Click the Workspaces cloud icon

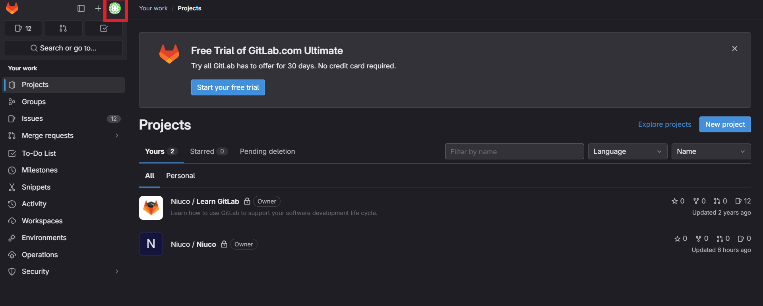click(12, 221)
